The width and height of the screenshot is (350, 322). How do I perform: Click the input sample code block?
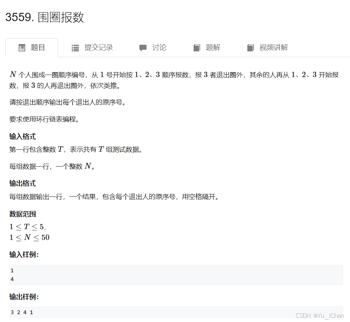pos(176,275)
